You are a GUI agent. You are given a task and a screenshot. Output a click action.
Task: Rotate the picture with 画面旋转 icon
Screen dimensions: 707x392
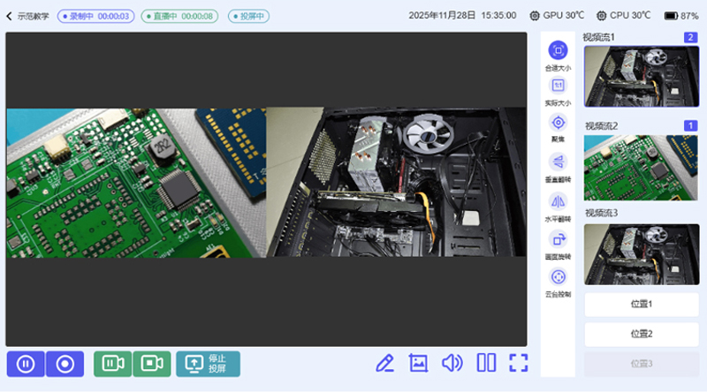click(558, 238)
